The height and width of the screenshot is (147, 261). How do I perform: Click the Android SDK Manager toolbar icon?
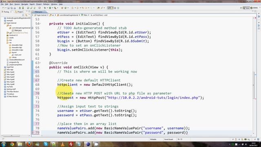click(20, 8)
